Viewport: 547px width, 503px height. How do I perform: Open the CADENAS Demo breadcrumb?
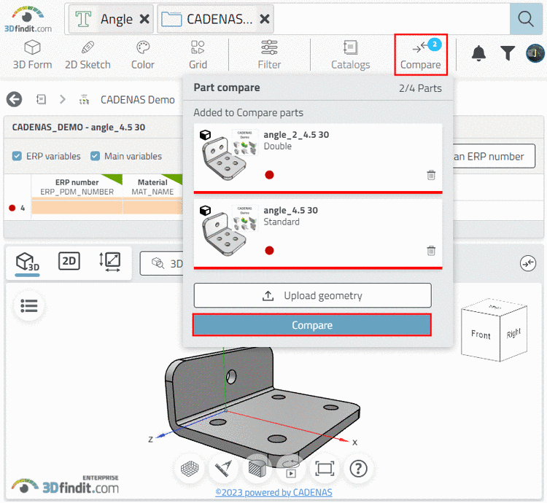click(137, 100)
